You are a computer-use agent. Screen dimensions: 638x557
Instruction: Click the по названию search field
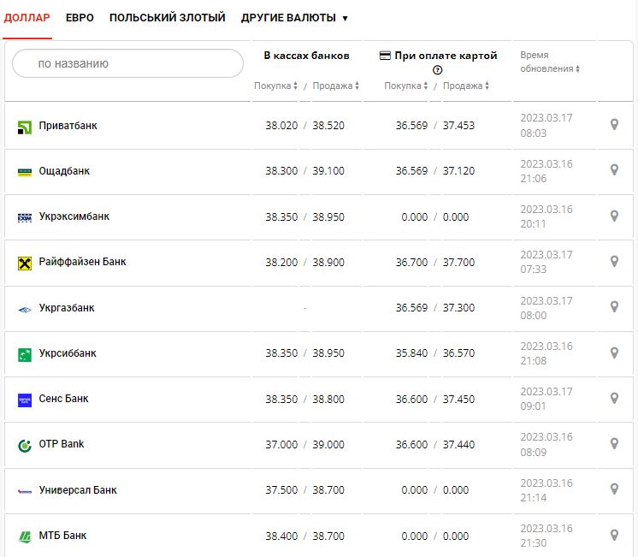128,63
